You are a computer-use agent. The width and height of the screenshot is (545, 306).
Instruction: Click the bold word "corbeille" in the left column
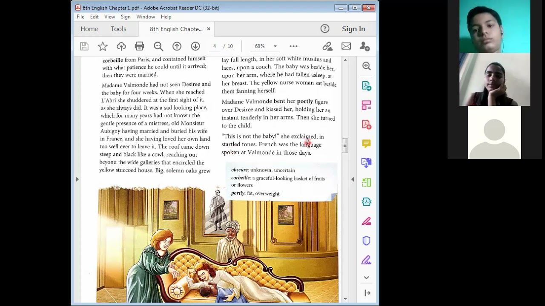113,60
